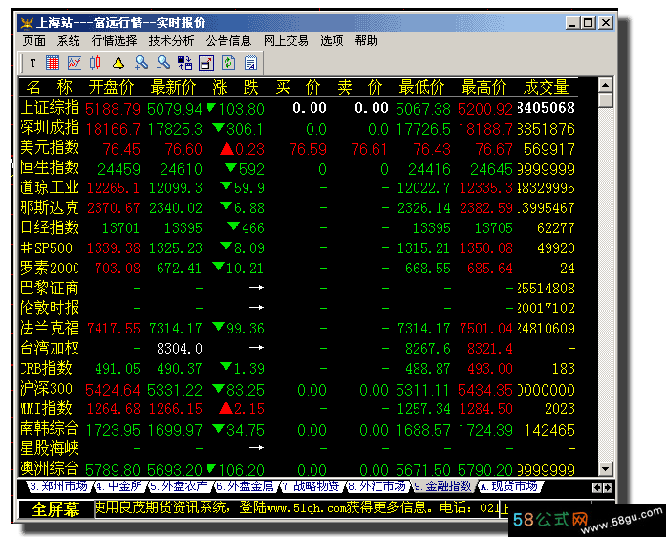Switch to the 5.外盘农产 tab
Screen dimensions: 666x537
(x=179, y=486)
